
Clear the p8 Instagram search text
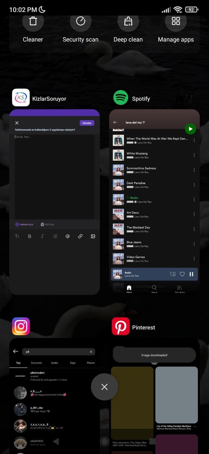(x=91, y=352)
